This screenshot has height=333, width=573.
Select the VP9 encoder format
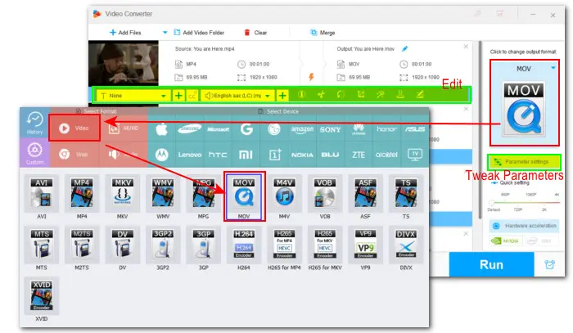365,245
